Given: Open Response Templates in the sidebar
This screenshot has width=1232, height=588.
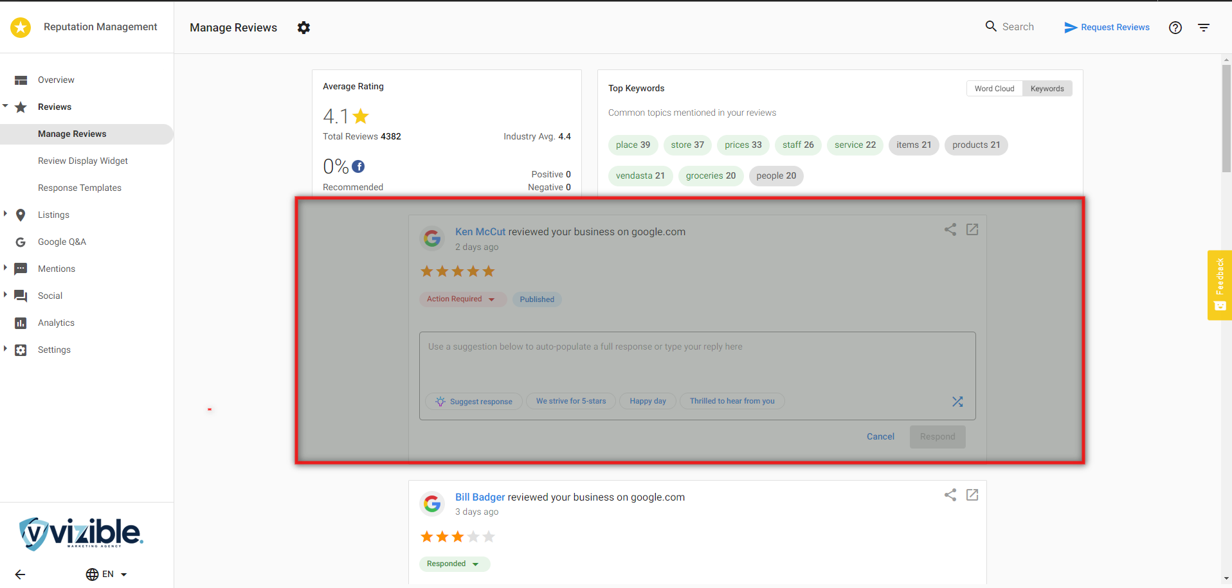Looking at the screenshot, I should tap(80, 188).
